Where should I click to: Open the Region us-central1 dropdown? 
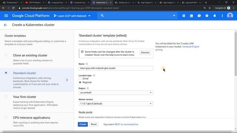[116, 93]
